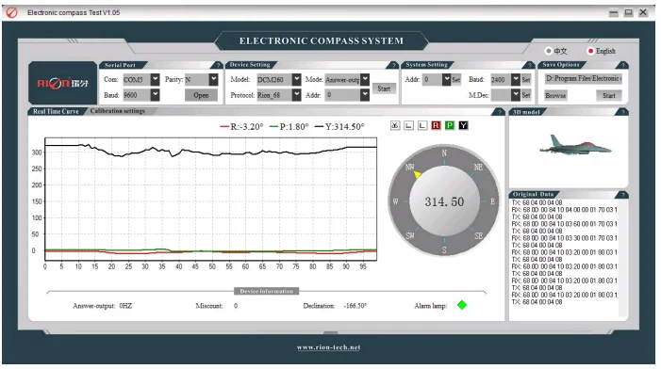This screenshot has width=661, height=369.
Task: Click the help icon on Serial Port panel
Action: (x=218, y=65)
